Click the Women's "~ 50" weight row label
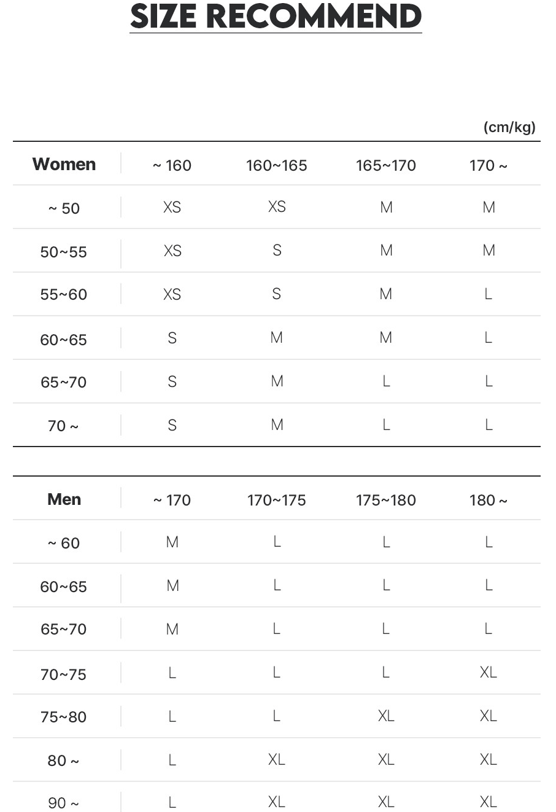The height and width of the screenshot is (812, 556). (x=64, y=208)
